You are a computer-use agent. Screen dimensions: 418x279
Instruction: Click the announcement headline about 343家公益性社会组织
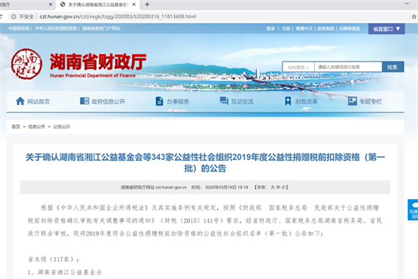pyautogui.click(x=205, y=162)
